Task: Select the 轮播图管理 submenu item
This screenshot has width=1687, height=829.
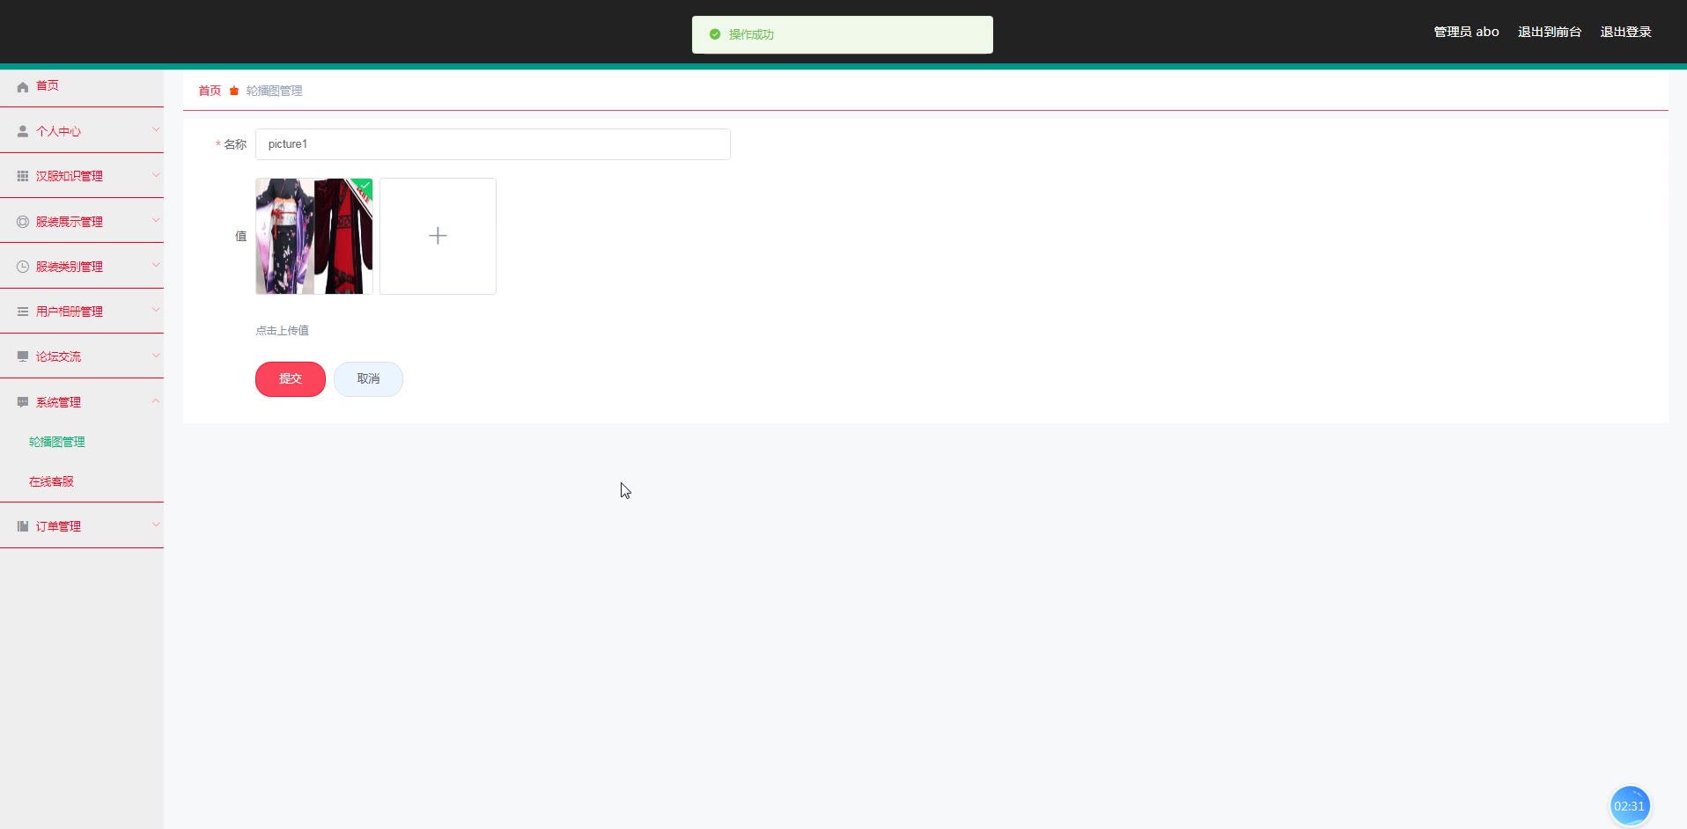Action: tap(57, 442)
